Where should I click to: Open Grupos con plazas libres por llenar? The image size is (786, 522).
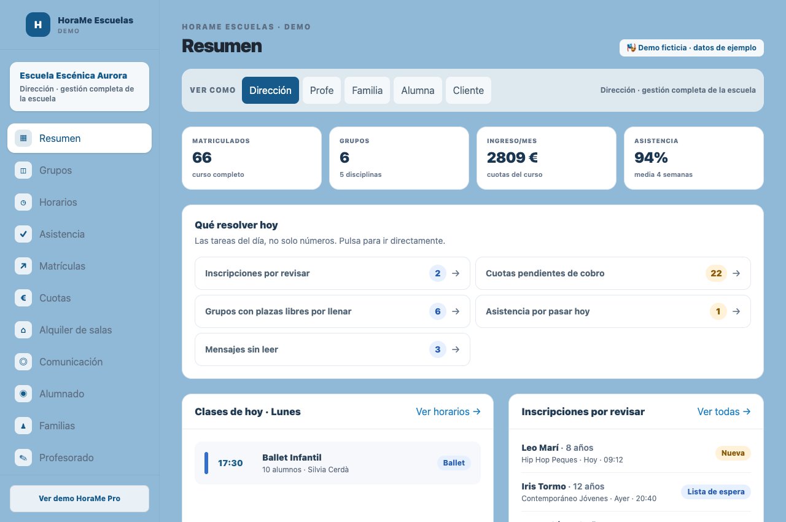(x=332, y=311)
